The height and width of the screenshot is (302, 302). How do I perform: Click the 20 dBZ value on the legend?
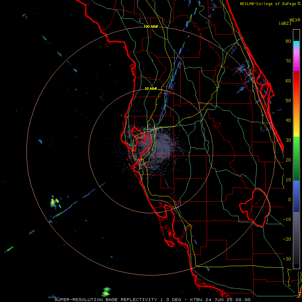coord(288,160)
